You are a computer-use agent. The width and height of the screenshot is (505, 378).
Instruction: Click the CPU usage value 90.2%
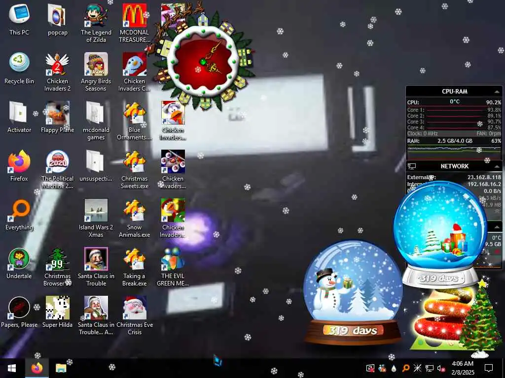pos(493,102)
